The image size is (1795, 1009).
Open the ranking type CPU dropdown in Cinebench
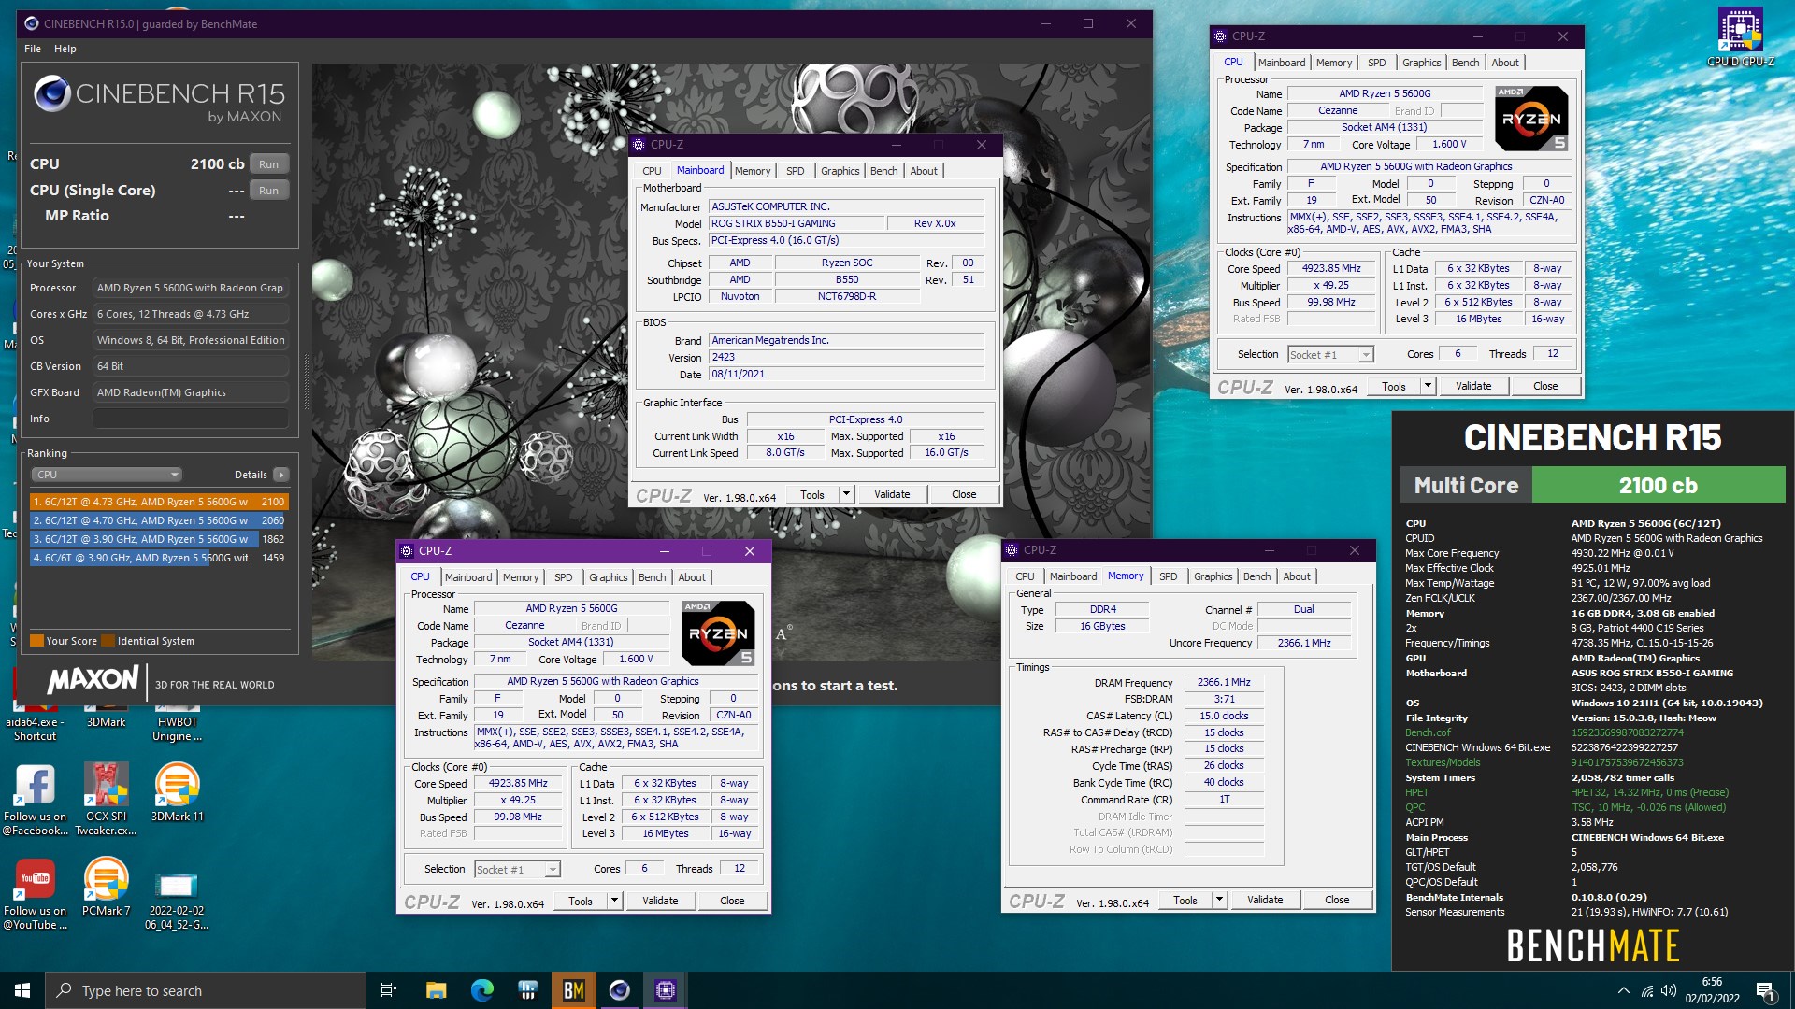click(107, 475)
